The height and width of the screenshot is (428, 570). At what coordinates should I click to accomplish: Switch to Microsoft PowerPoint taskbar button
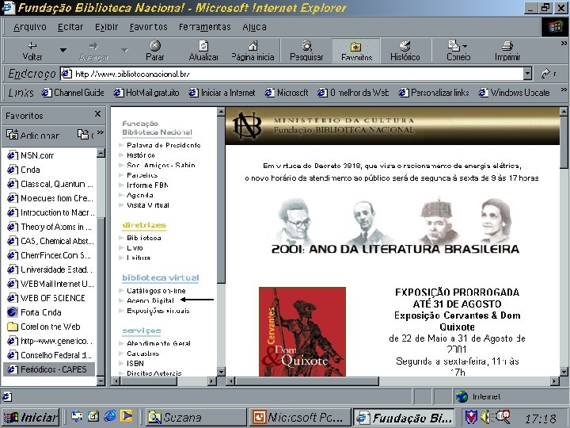click(x=300, y=418)
